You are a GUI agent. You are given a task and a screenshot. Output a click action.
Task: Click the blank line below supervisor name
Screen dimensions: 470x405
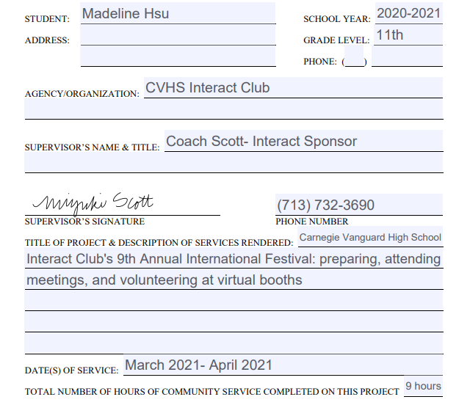pos(234,163)
